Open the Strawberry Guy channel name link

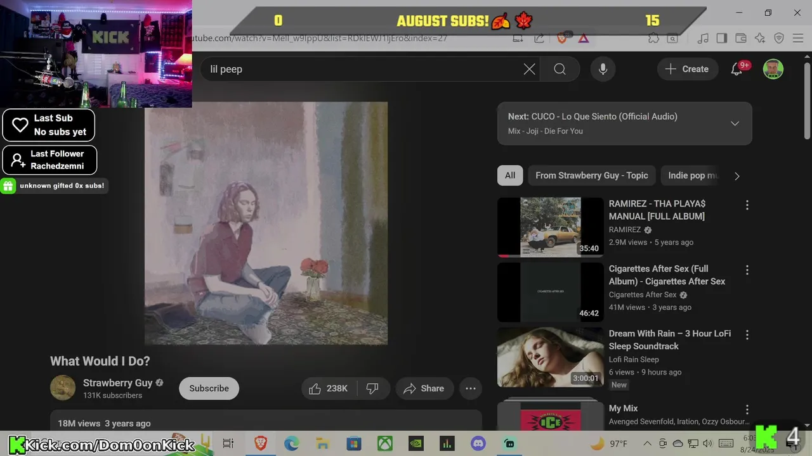(x=117, y=383)
